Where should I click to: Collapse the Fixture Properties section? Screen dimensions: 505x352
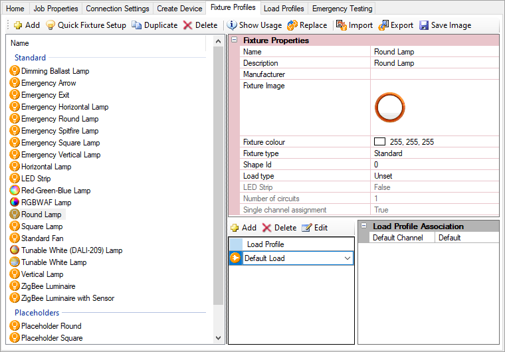(x=234, y=41)
